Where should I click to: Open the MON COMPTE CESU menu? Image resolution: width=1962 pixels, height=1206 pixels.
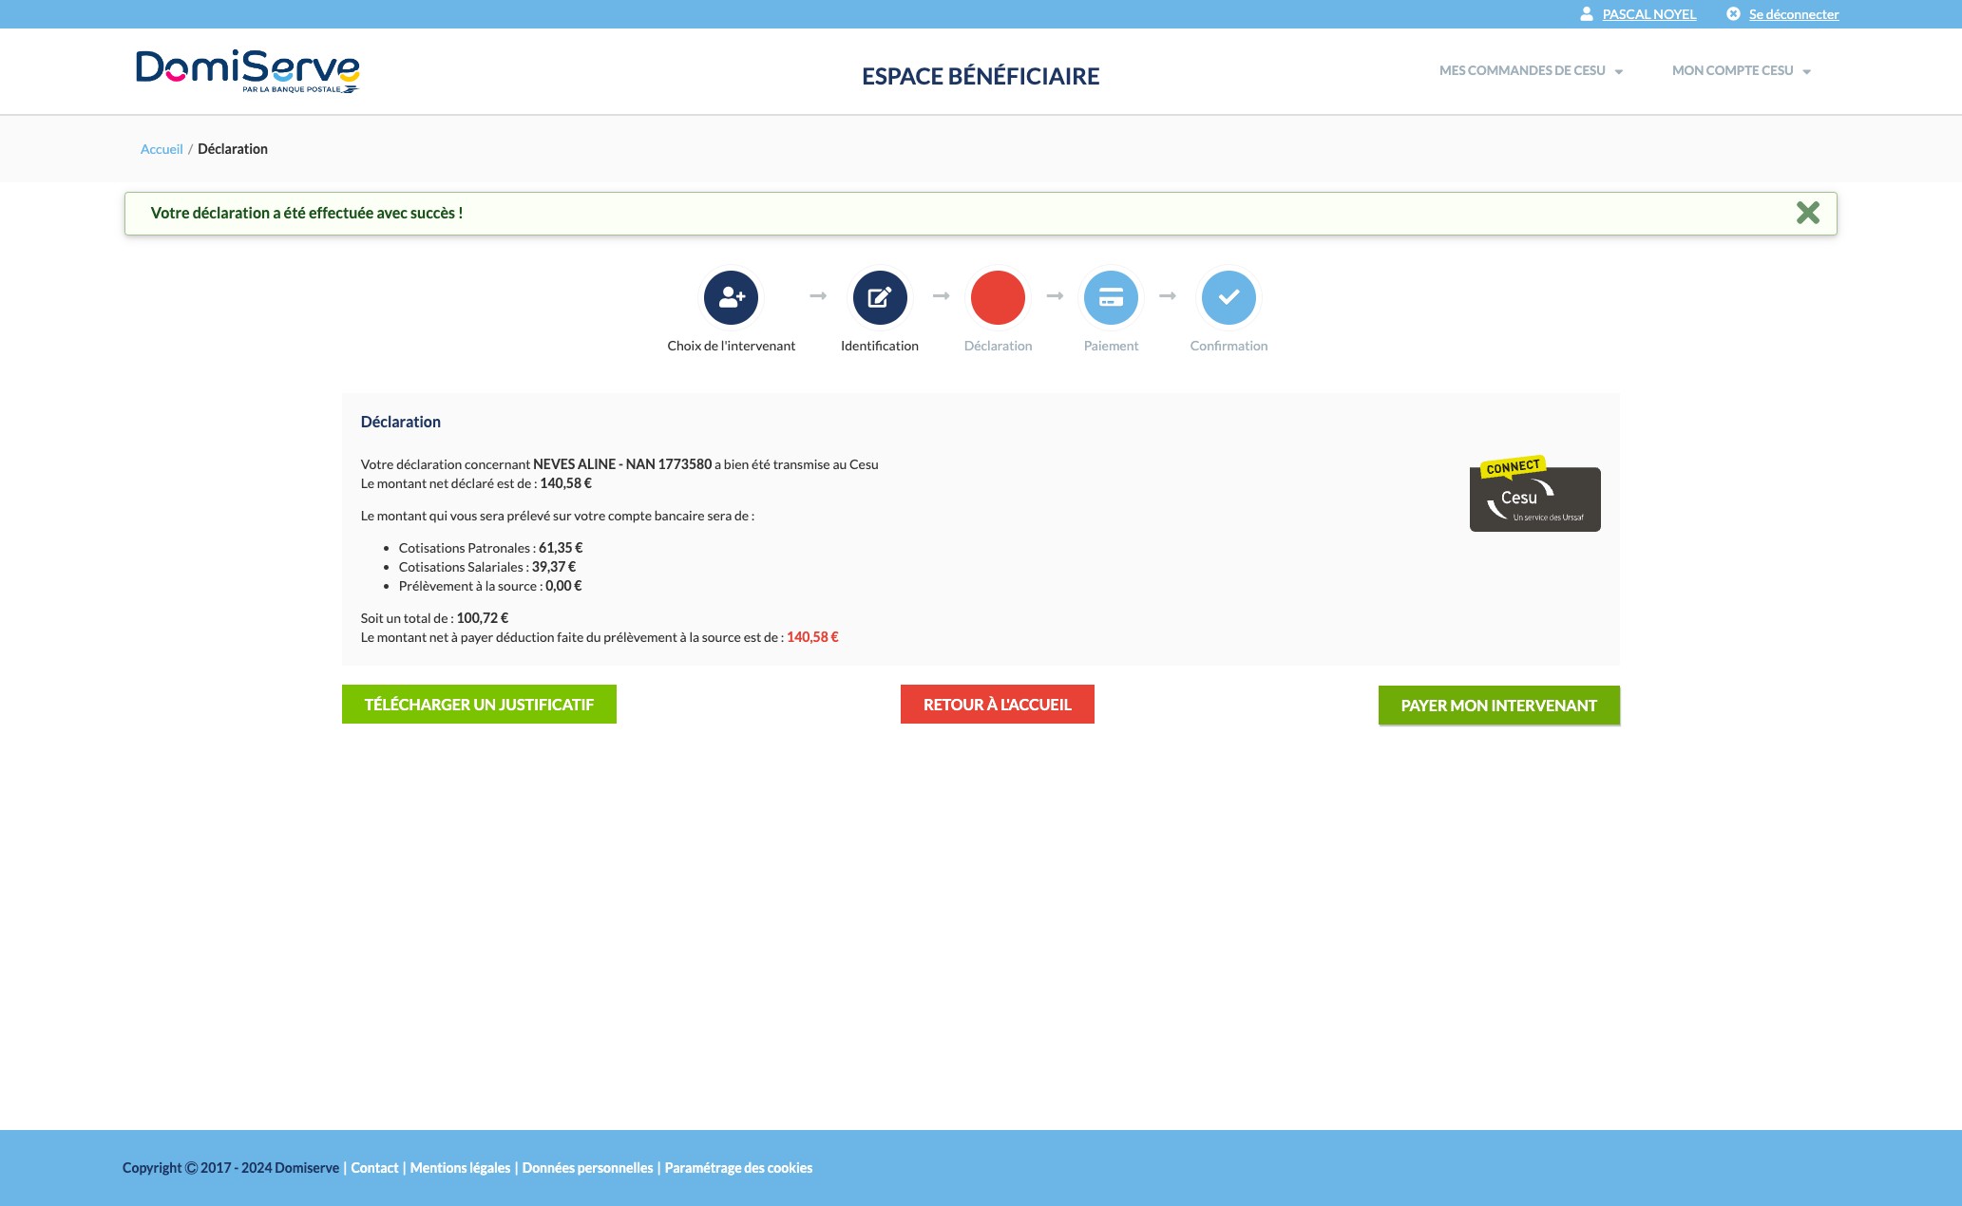click(x=1733, y=70)
